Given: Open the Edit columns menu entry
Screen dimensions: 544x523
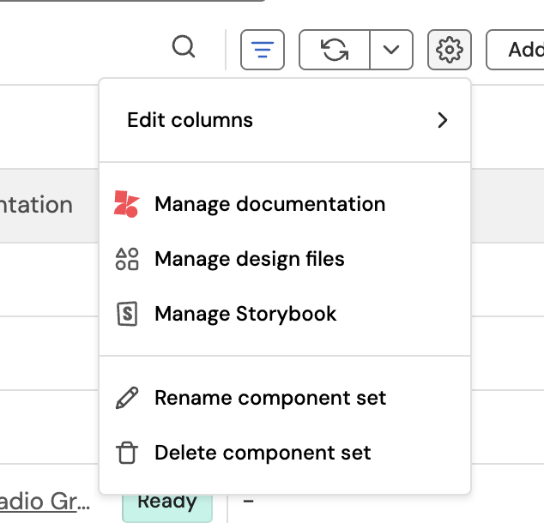Looking at the screenshot, I should (x=190, y=120).
